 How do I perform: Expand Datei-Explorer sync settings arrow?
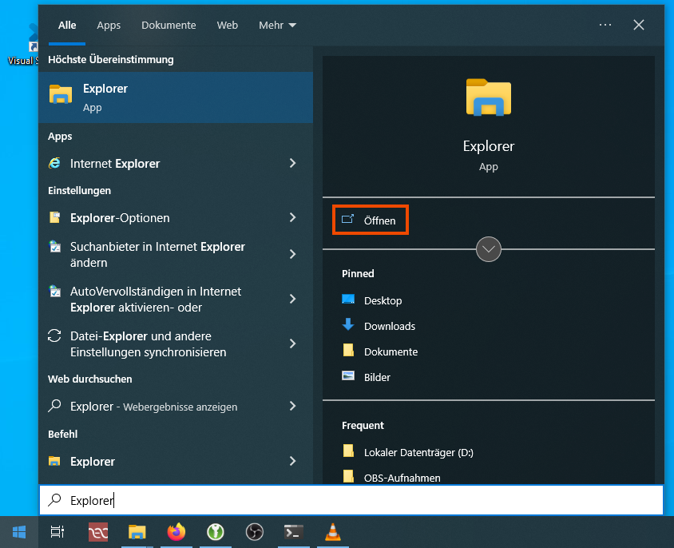[x=293, y=343]
